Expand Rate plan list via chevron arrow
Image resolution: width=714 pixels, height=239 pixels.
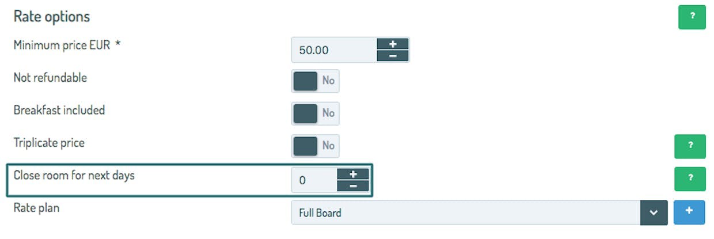pyautogui.click(x=654, y=213)
